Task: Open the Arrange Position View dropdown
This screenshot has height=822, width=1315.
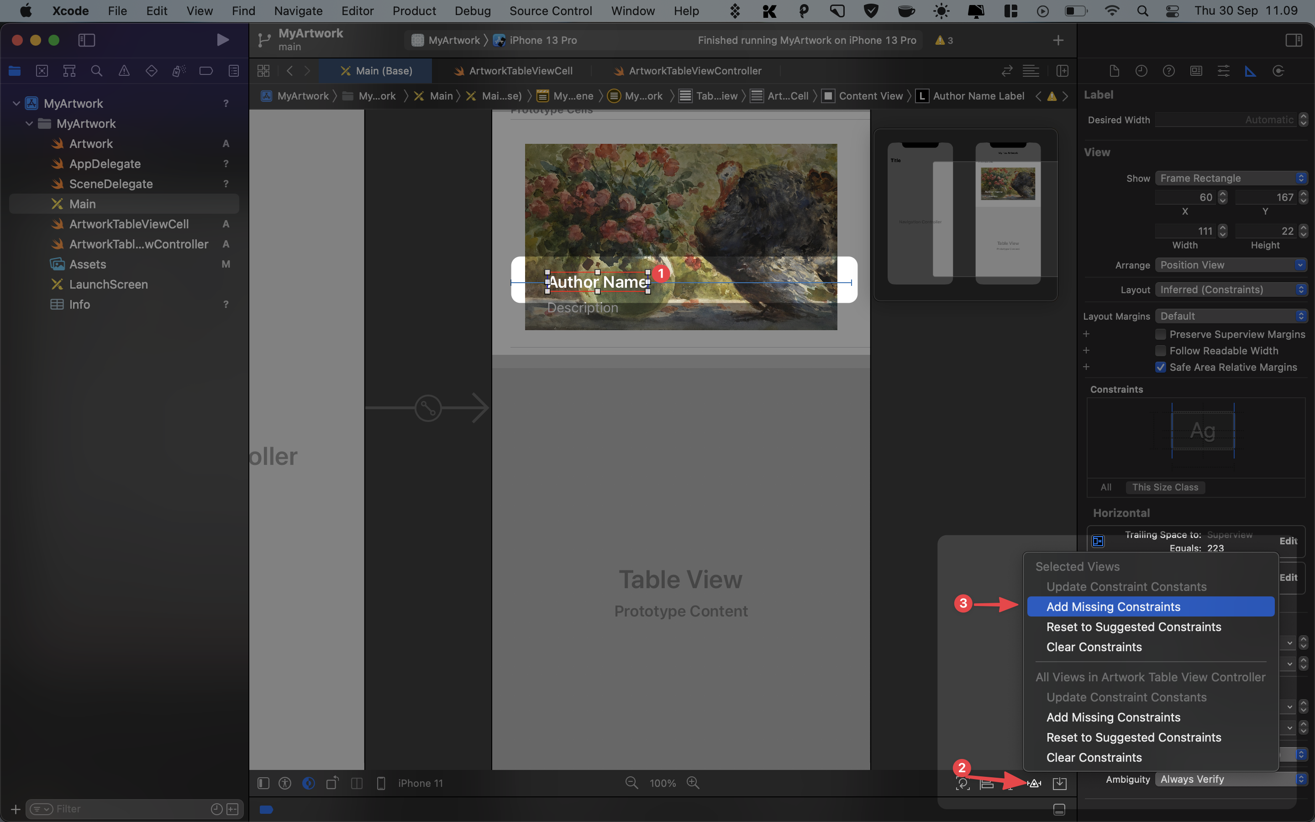Action: [x=1231, y=265]
